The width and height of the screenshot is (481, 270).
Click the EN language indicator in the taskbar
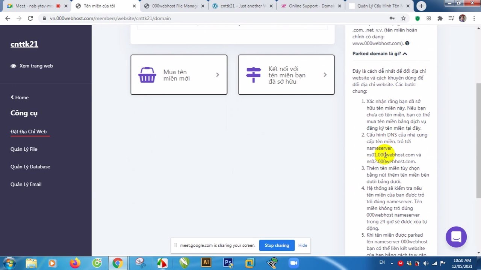click(382, 262)
